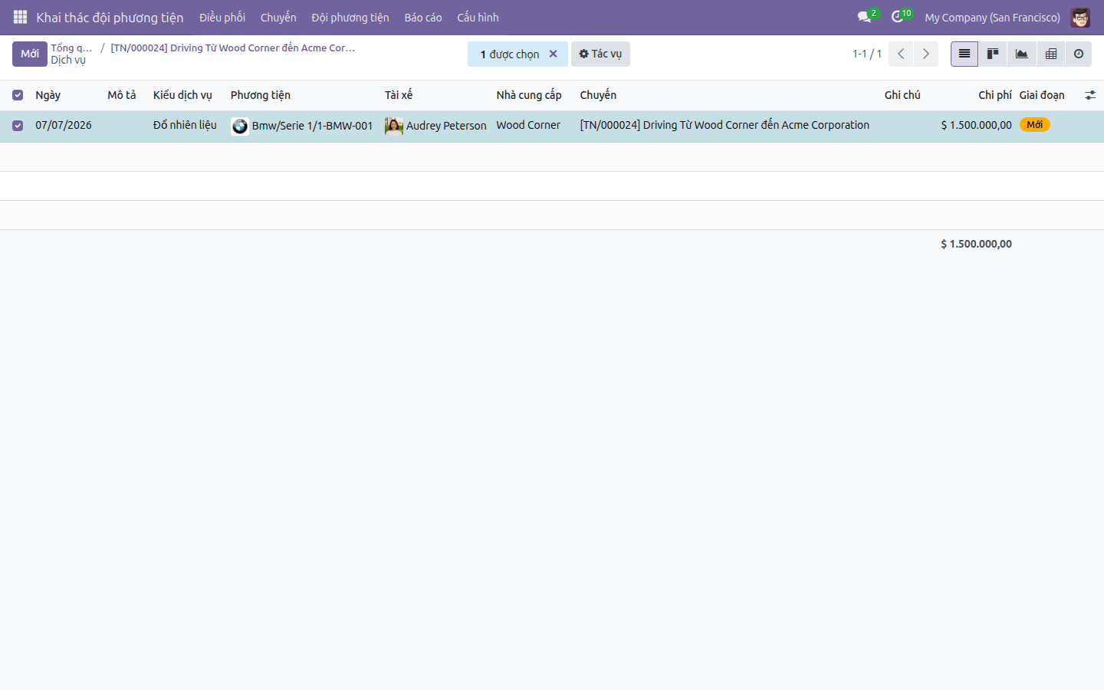Screen dimensions: 1104x690
Task: Switch to activity view
Action: pyautogui.click(x=1079, y=54)
